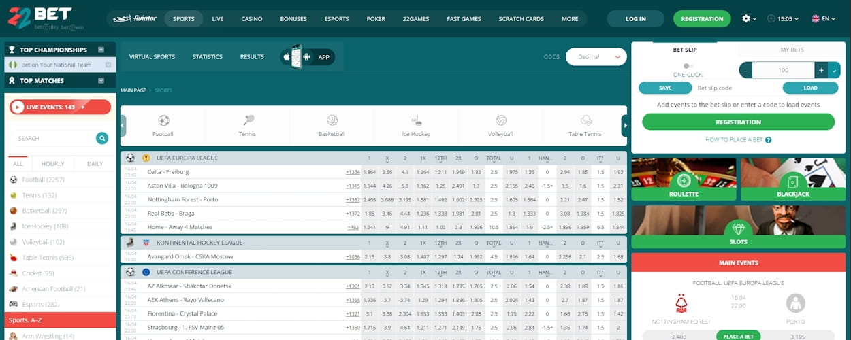Increase stake with plus button

(x=821, y=70)
